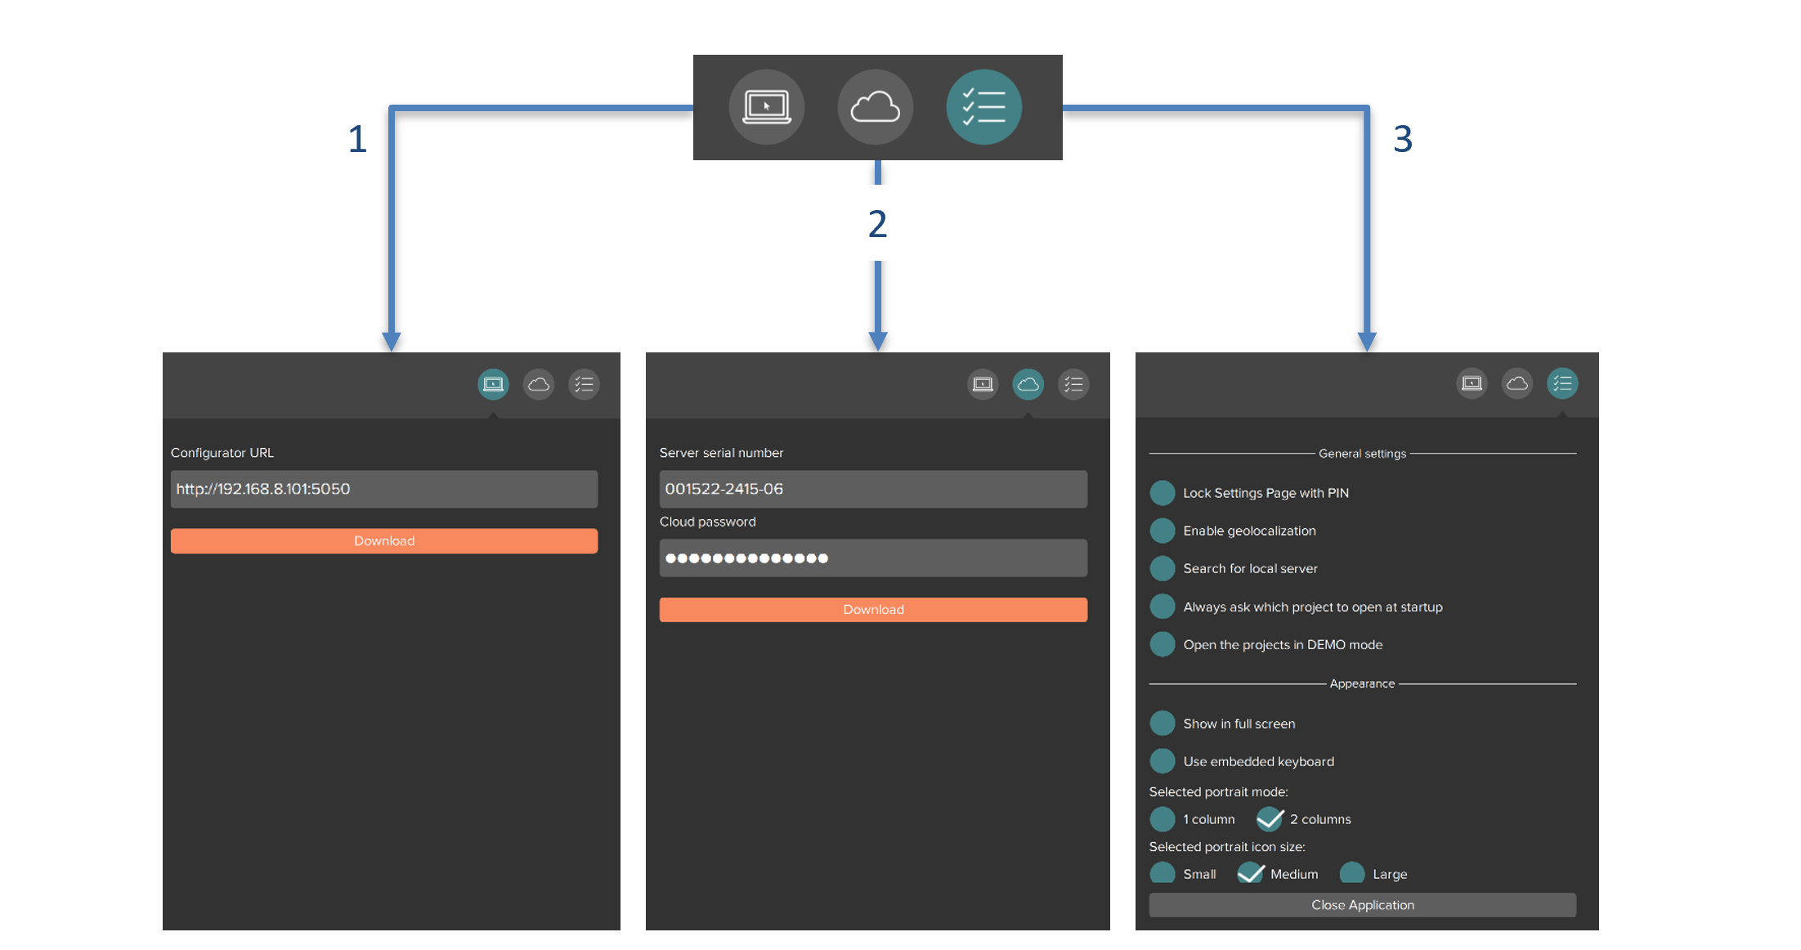Click the large cloud icon at top

pyautogui.click(x=875, y=107)
